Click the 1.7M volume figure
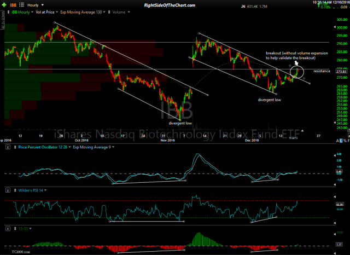The image size is (350, 255). tap(263, 7)
